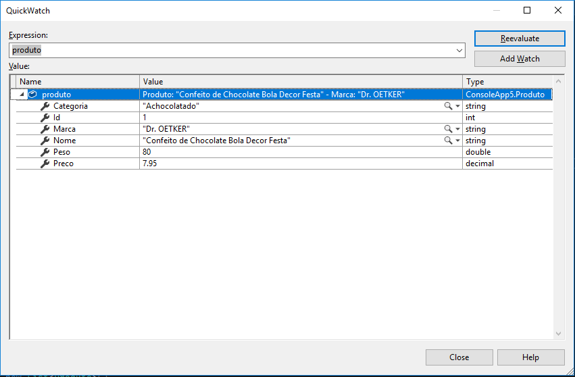Viewport: 575px width, 377px height.
Task: Click the wrench icon beside Peso
Action: [x=45, y=152]
